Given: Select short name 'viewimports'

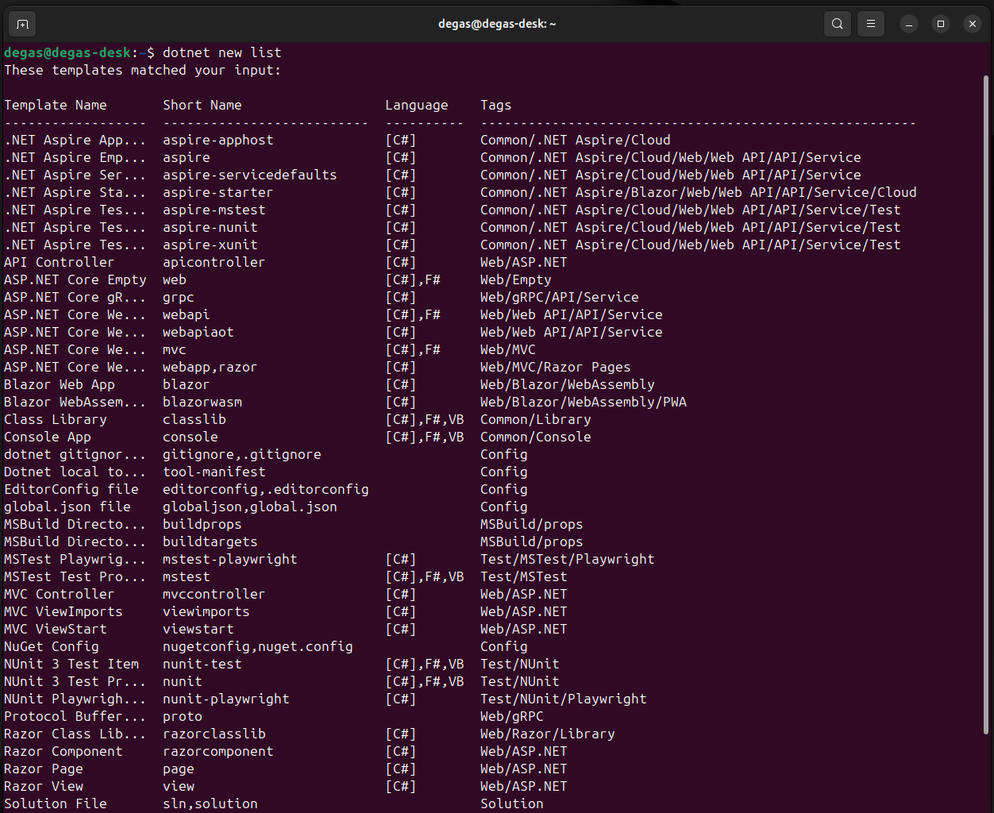Looking at the screenshot, I should coord(206,611).
